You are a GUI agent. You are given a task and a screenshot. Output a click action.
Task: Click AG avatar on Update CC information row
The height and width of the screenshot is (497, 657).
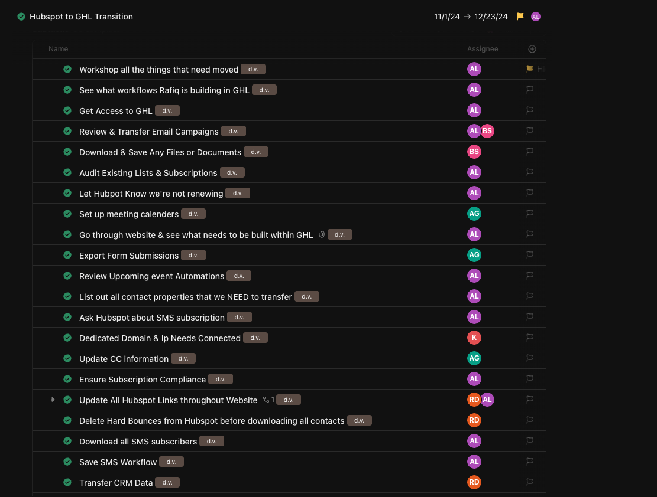click(474, 358)
